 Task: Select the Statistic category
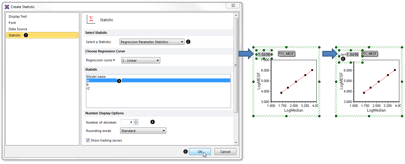point(15,35)
